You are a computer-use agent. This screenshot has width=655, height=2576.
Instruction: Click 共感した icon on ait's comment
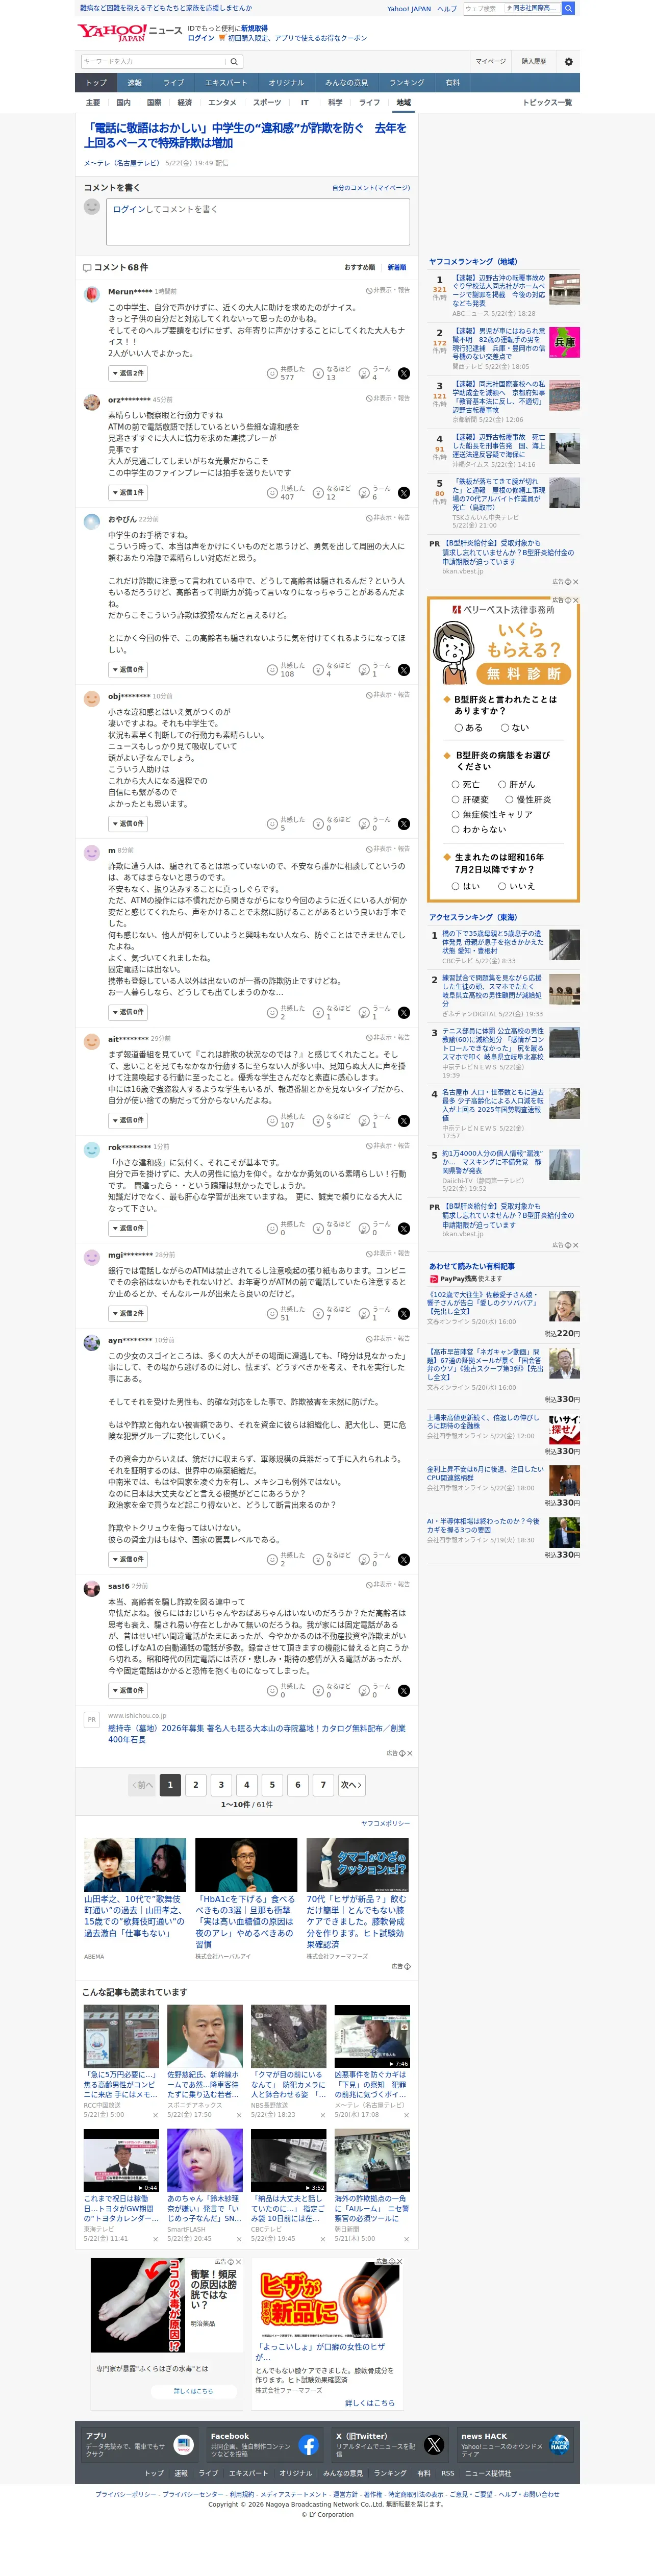click(x=272, y=1121)
